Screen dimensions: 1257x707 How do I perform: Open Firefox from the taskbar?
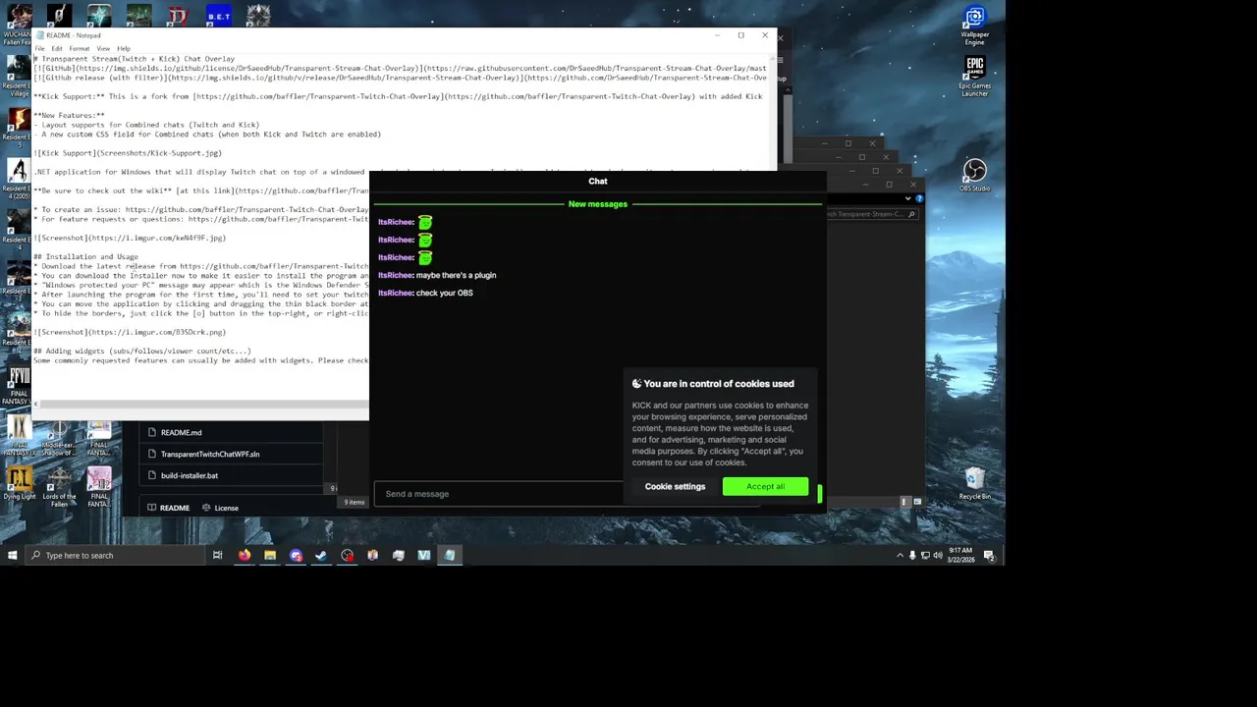245,556
